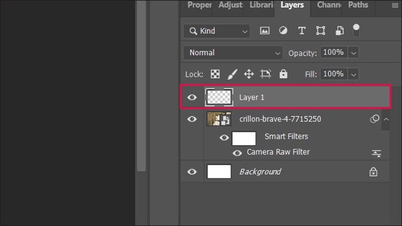Select Layer 1 thumbnail
Image resolution: width=402 pixels, height=226 pixels.
click(x=219, y=97)
